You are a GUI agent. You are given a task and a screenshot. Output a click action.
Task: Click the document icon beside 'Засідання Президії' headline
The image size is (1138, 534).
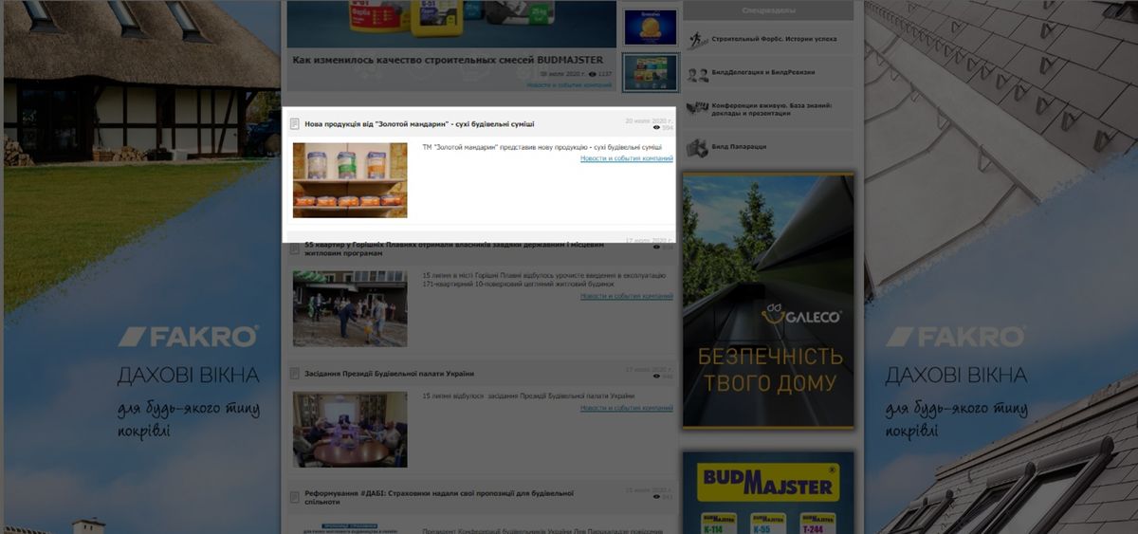(294, 374)
